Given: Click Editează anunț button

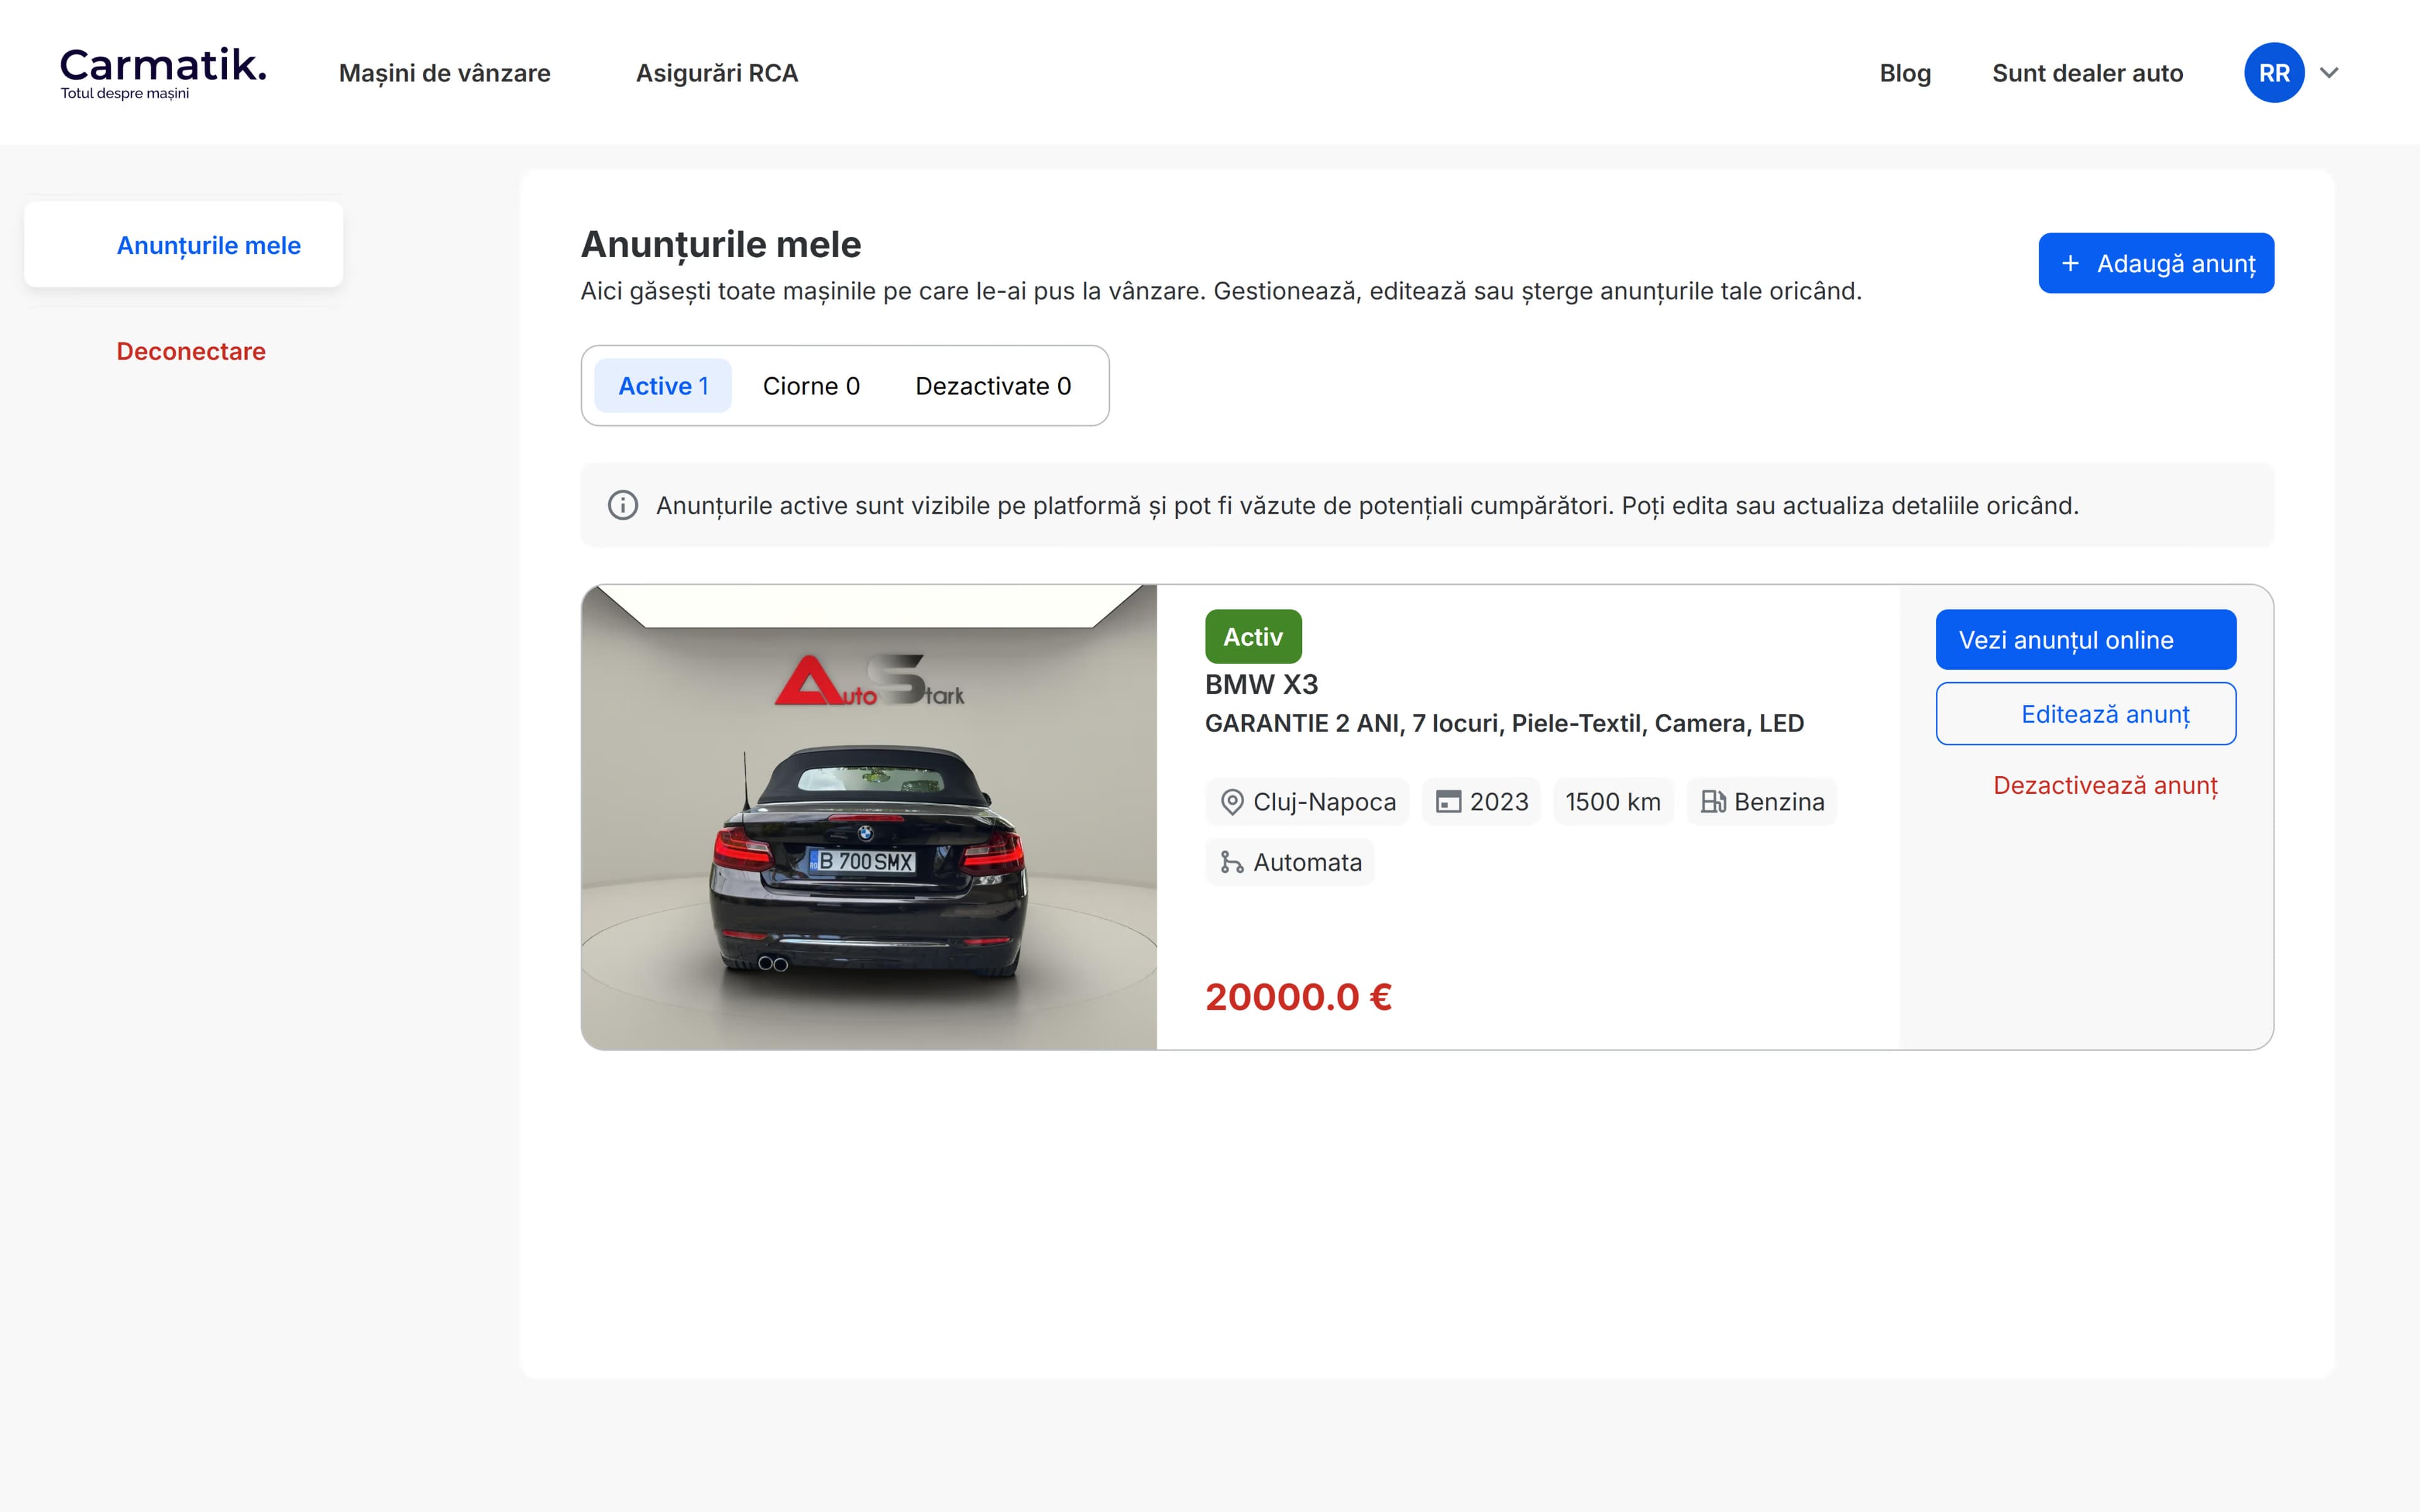Looking at the screenshot, I should click(2086, 714).
